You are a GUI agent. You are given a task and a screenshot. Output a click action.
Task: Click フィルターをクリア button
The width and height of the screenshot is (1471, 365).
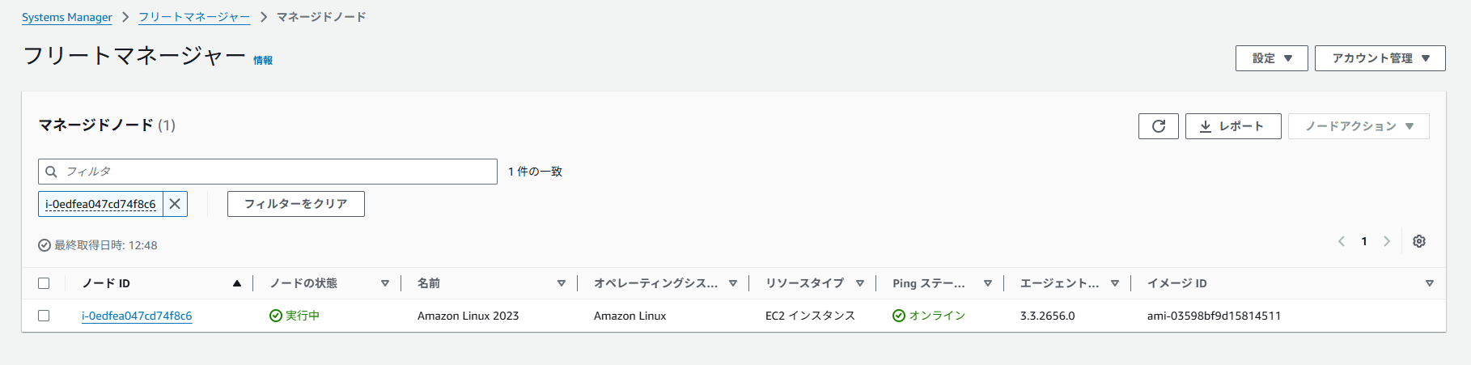tap(296, 204)
